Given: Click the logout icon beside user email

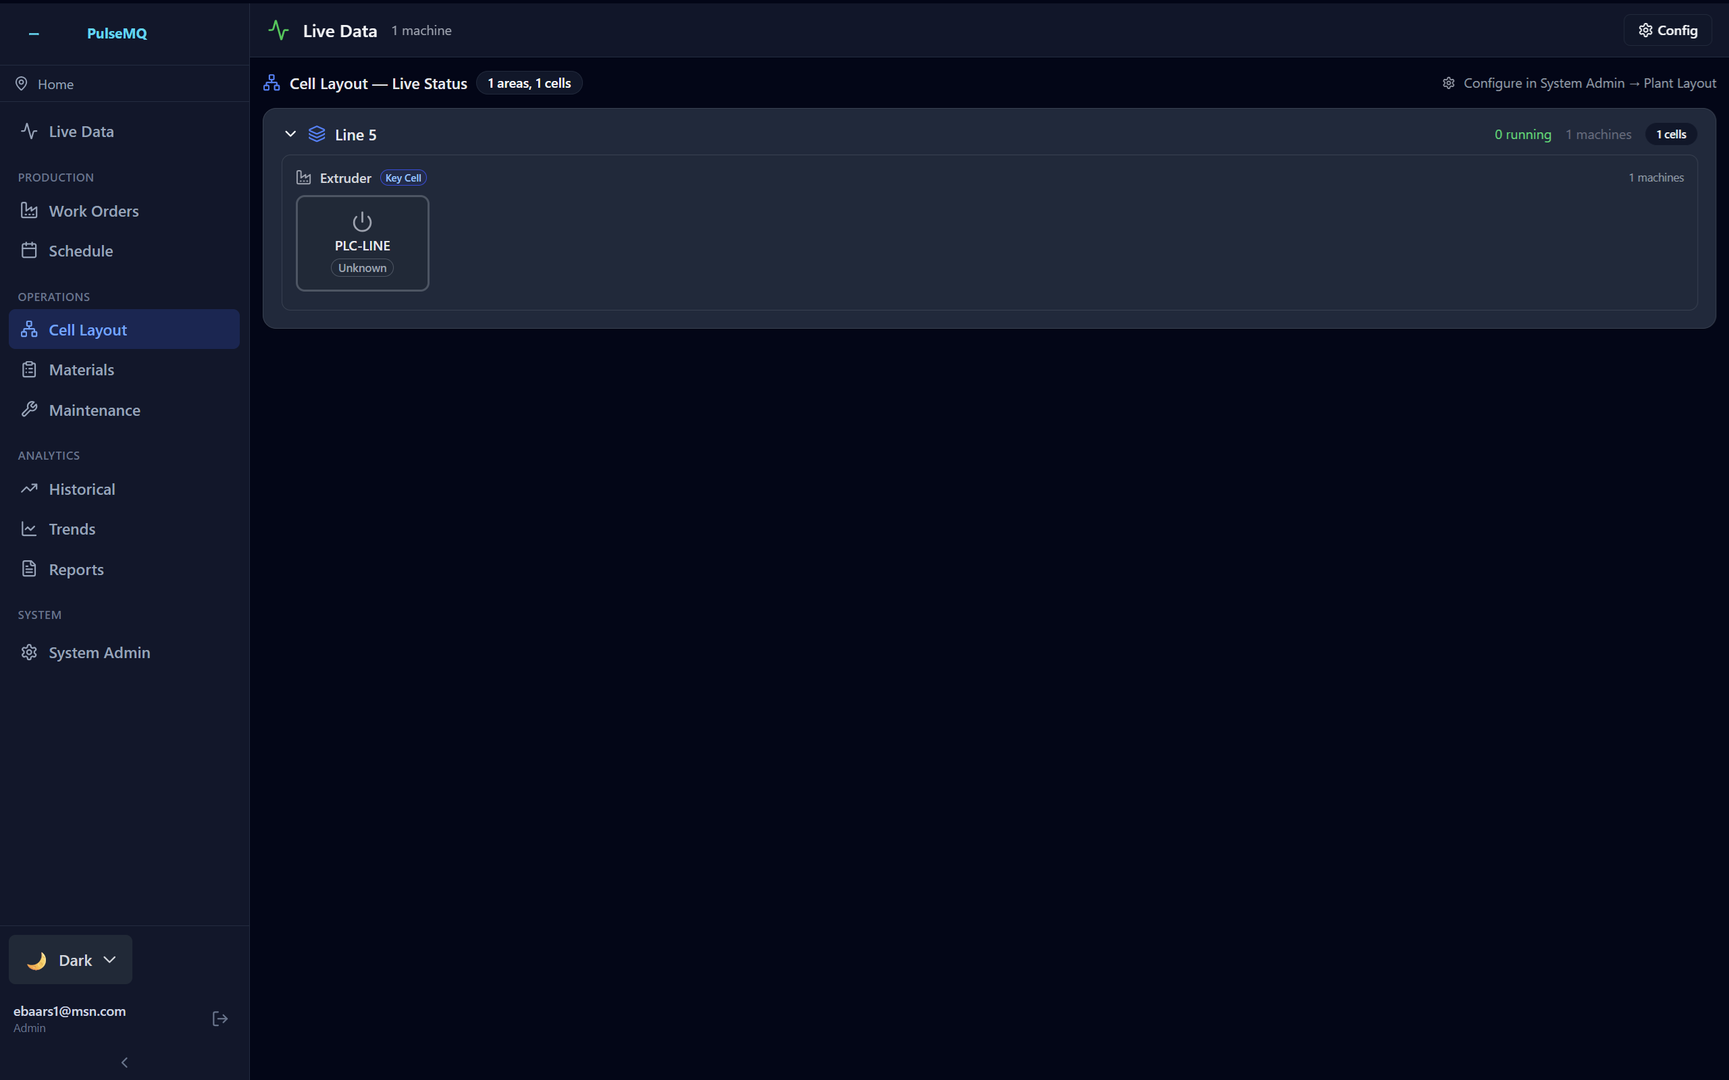Looking at the screenshot, I should click(220, 1019).
